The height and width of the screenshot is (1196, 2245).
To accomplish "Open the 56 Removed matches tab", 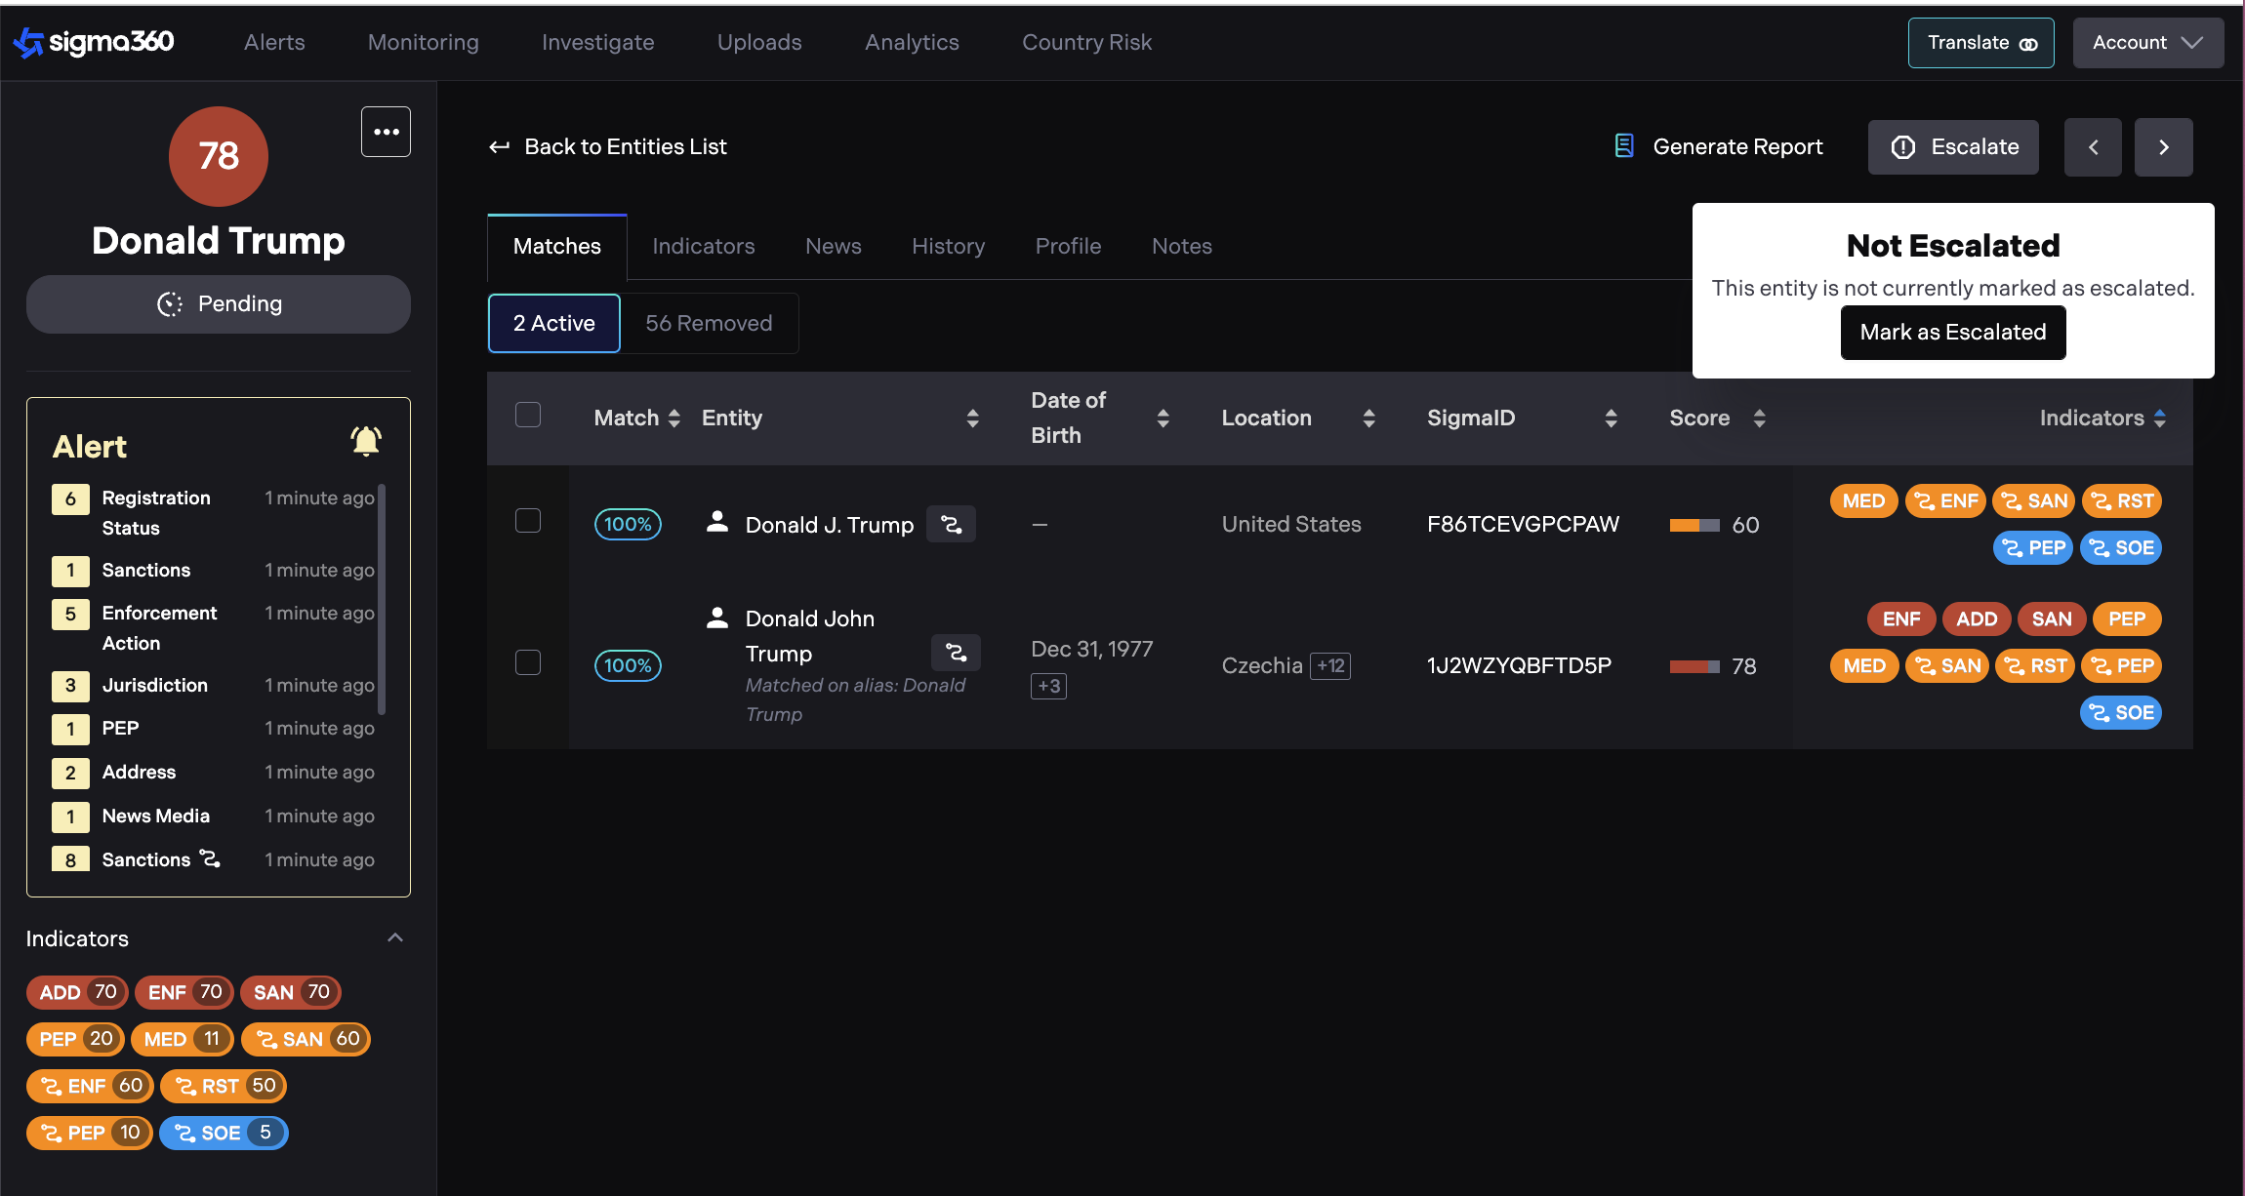I will tap(709, 323).
